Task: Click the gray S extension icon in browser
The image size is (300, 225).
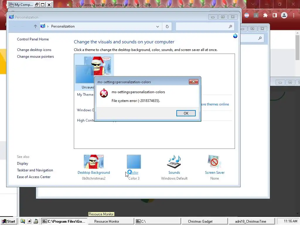Action: click(x=256, y=15)
